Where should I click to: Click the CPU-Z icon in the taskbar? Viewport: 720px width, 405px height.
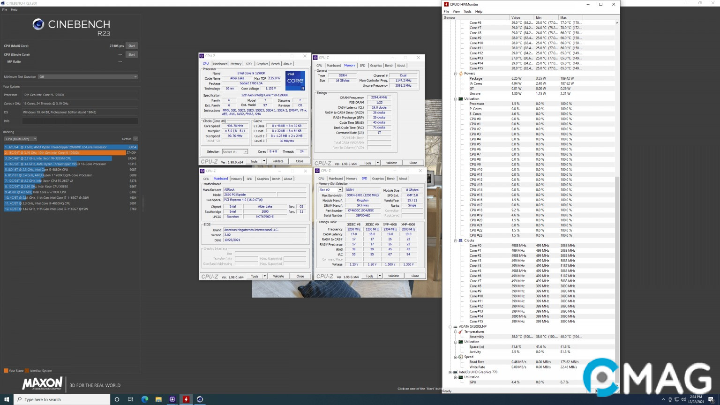tap(172, 399)
